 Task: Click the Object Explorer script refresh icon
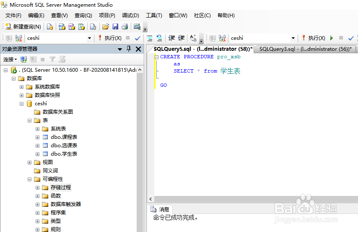pyautogui.click(x=62, y=60)
